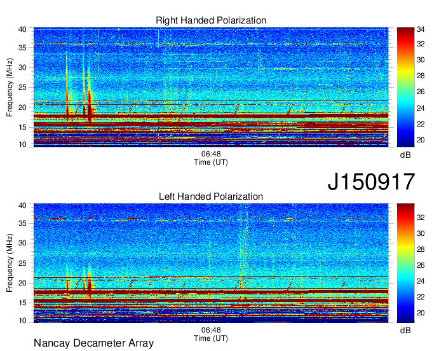Click the 40 MHz tick on top plot
This screenshot has width=432, height=351.
point(22,29)
